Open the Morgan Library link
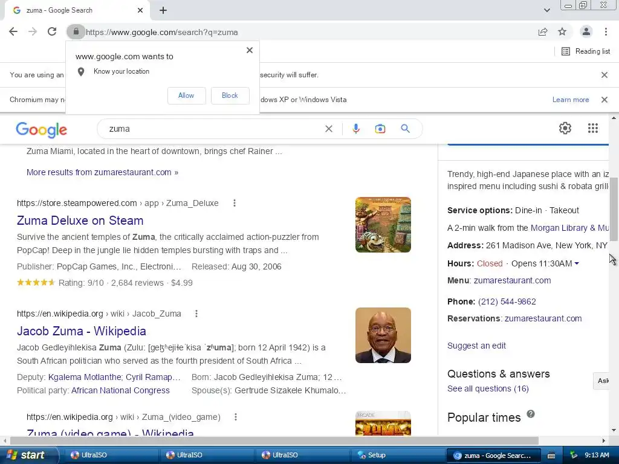The image size is (619, 464). click(x=569, y=228)
